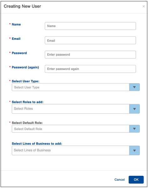The width and height of the screenshot is (148, 188).
Task: Click the Name input field
Action: [x=90, y=26]
